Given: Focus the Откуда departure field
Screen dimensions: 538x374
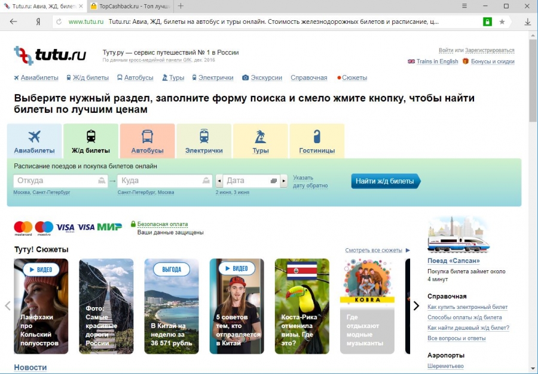Looking at the screenshot, I should (x=60, y=181).
